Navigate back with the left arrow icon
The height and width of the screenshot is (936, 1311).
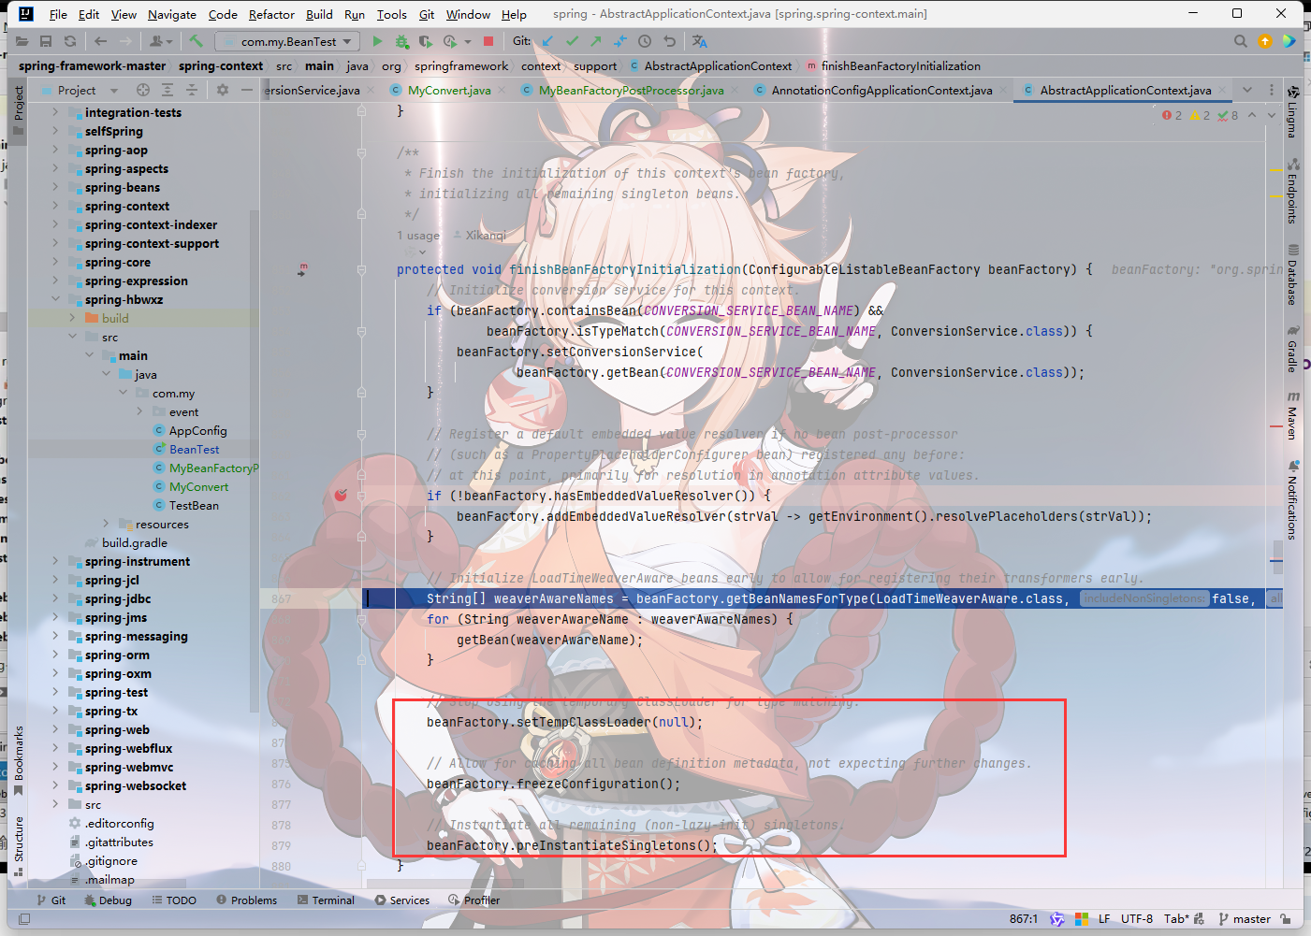(x=100, y=41)
